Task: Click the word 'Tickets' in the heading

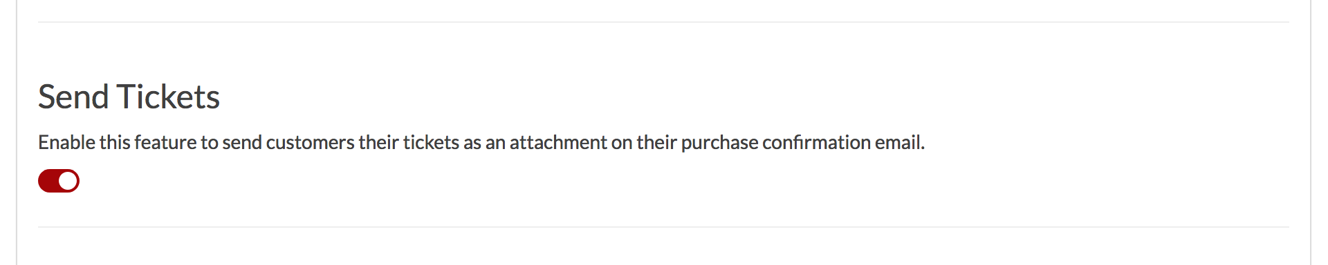Action: pyautogui.click(x=168, y=97)
